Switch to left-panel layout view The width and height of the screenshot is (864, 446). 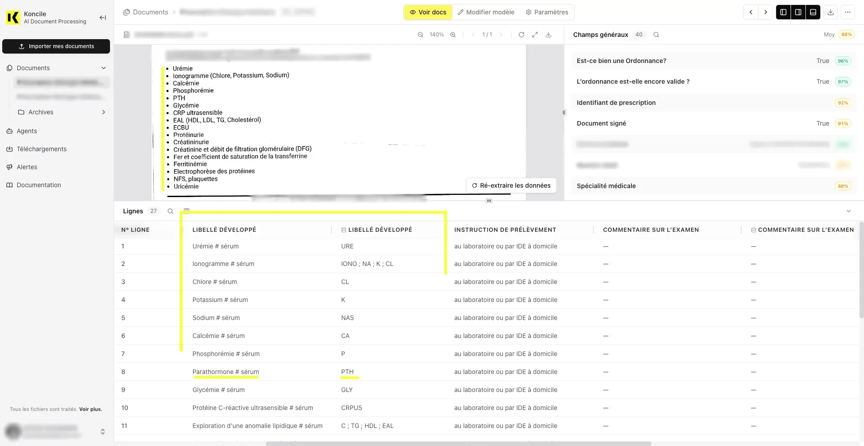(783, 12)
